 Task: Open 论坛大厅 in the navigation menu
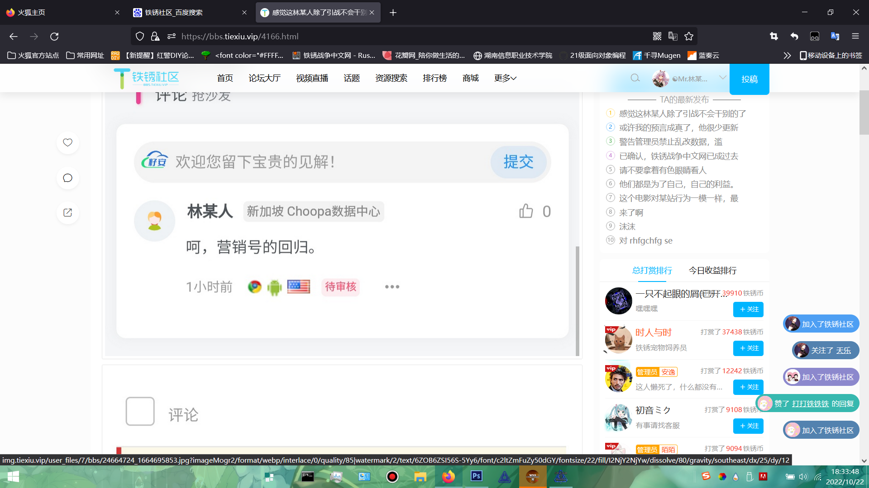[264, 78]
